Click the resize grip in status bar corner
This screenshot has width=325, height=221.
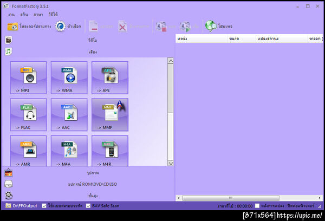pyautogui.click(x=320, y=206)
